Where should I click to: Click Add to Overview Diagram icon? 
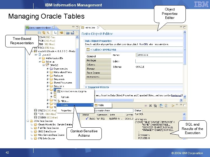pyautogui.click(x=59, y=91)
